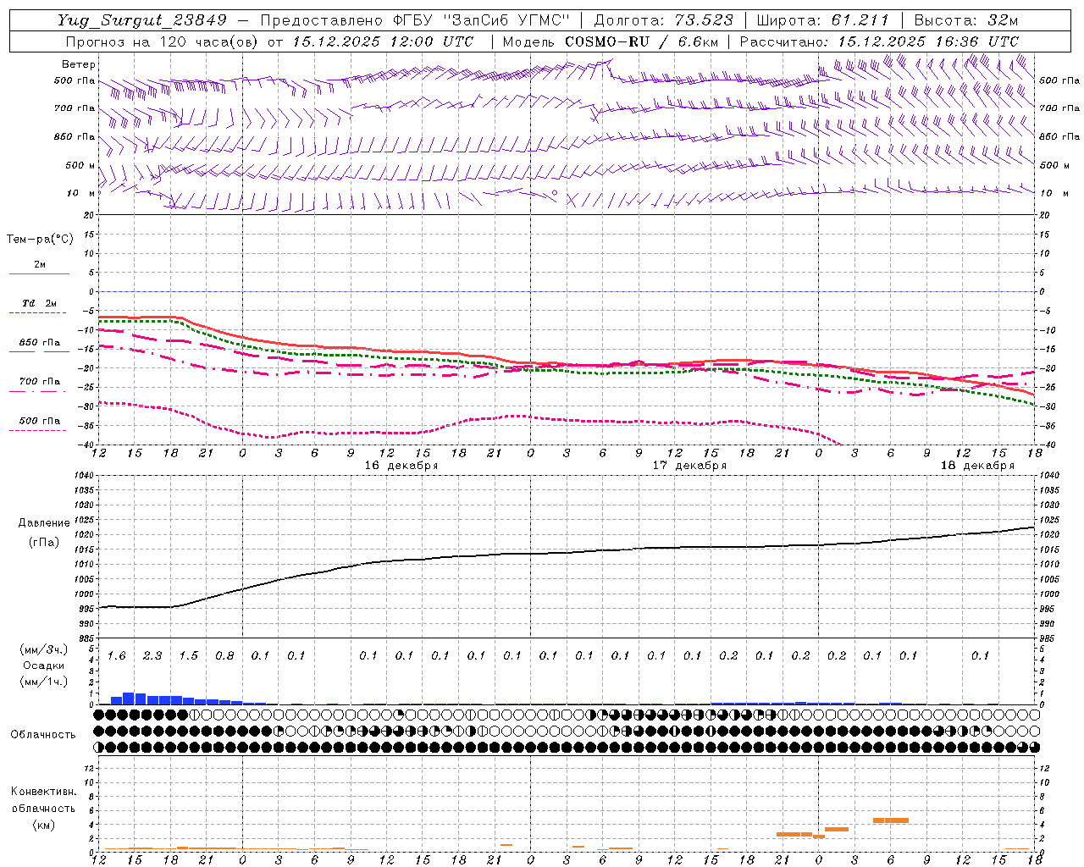
Task: Click the precipitation value "1.5"
Action: (x=188, y=655)
